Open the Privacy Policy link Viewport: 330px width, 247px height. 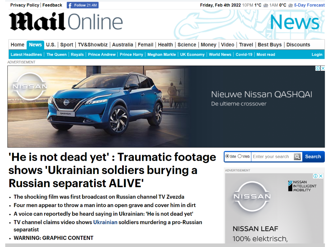pyautogui.click(x=24, y=5)
